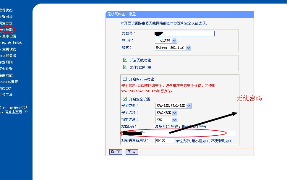The height and width of the screenshot is (180, 287).
Task: Click the 保存 save button
Action: (115, 152)
